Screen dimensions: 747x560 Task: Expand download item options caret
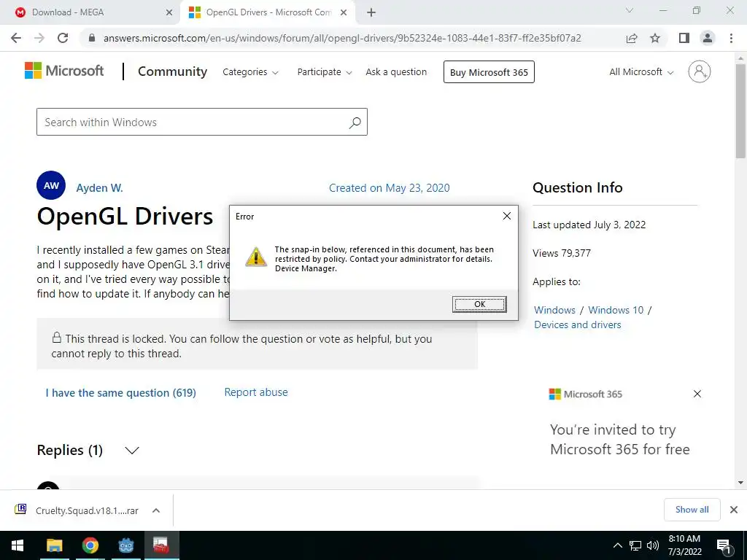coord(156,510)
